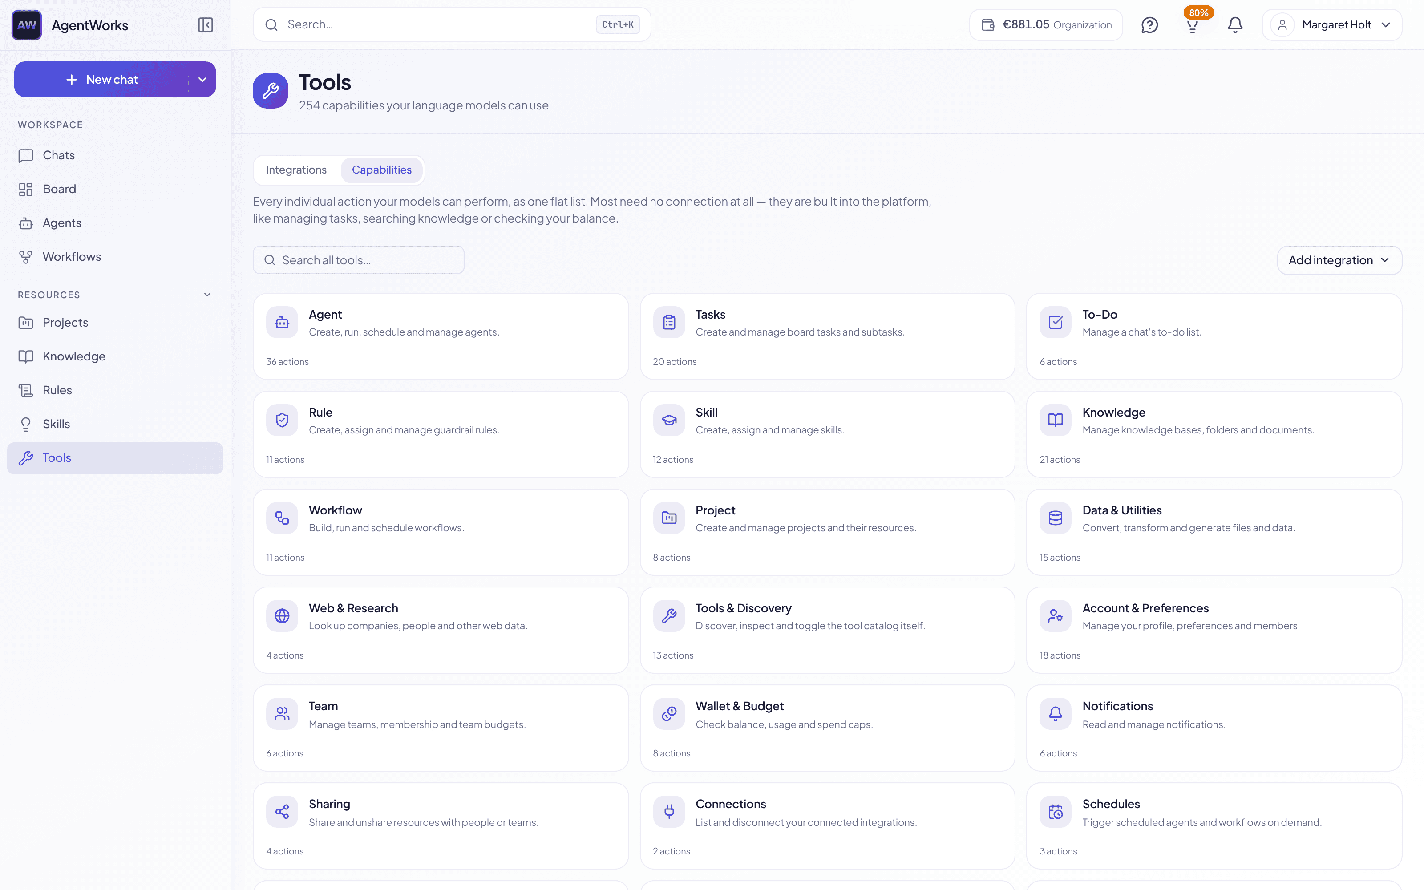Click '20 actions' on the Tasks card
Viewport: 1424px width, 890px height.
click(674, 361)
